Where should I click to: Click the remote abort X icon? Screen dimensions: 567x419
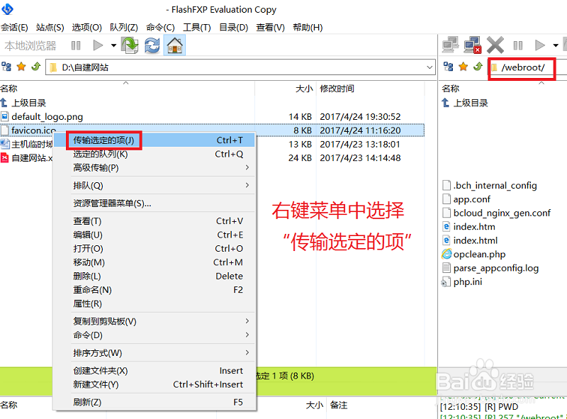pyautogui.click(x=495, y=45)
